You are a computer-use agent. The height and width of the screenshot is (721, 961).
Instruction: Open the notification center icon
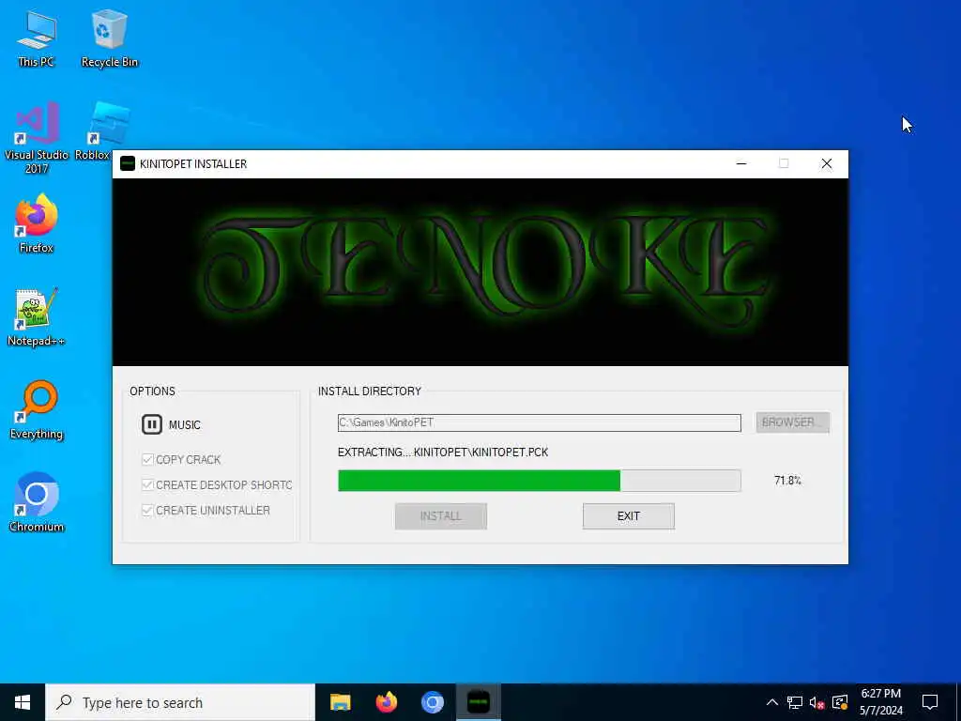(x=930, y=702)
